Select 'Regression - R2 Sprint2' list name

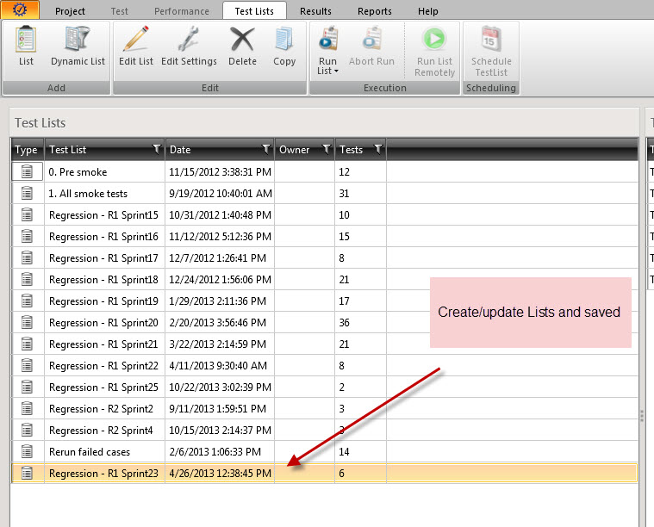[101, 409]
